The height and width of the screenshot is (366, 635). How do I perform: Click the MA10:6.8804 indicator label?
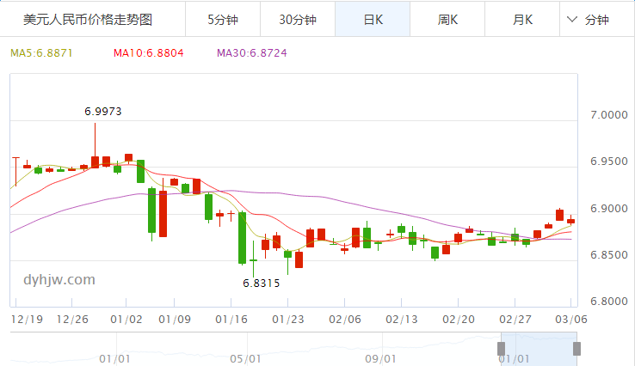click(x=149, y=53)
